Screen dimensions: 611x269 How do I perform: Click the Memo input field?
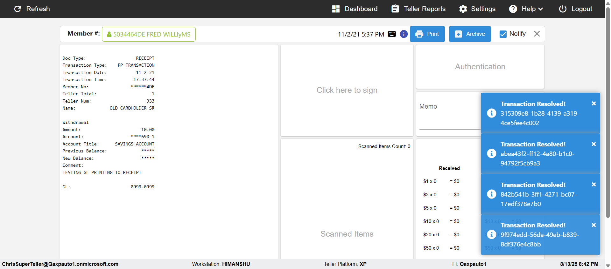(450, 114)
